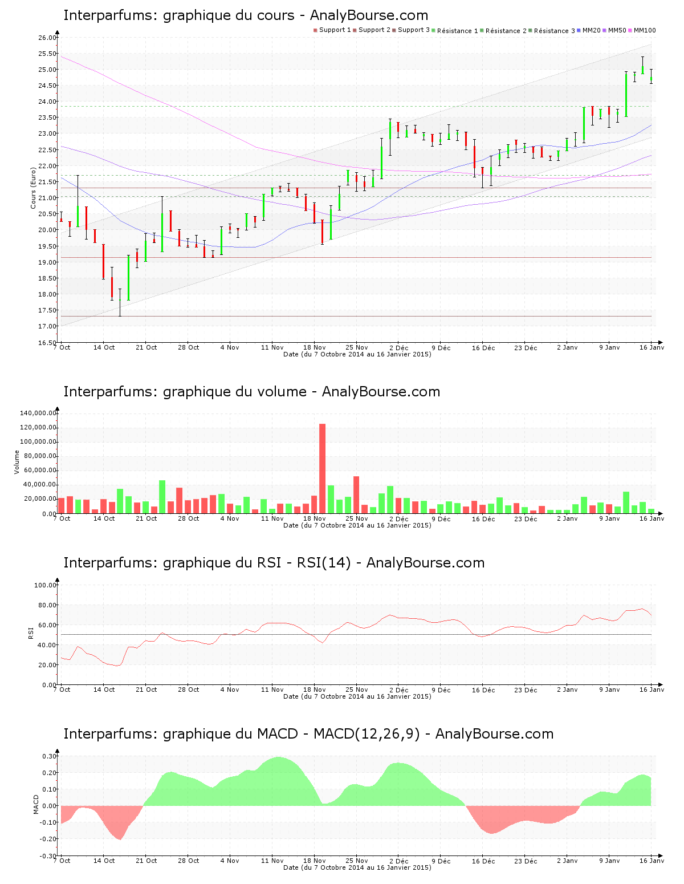Click the date range caption under MACD chart
The height and width of the screenshot is (884, 684).
(357, 867)
